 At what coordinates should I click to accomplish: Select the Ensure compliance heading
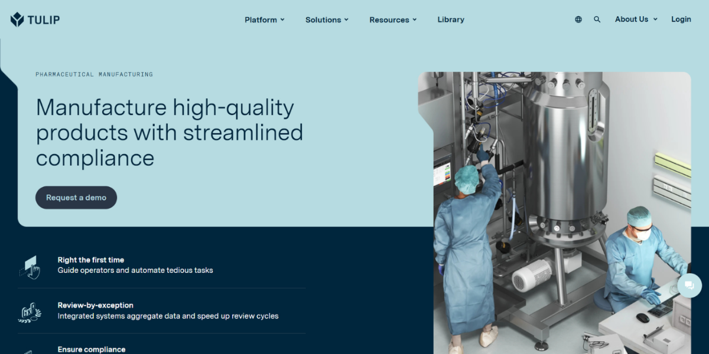(x=92, y=349)
